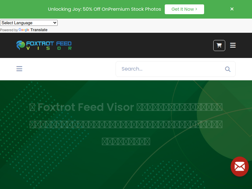Viewport: 252px width, 189px height.
Task: Click the FOXTROT FEED VISOR wordmark
Action: [x=49, y=45]
